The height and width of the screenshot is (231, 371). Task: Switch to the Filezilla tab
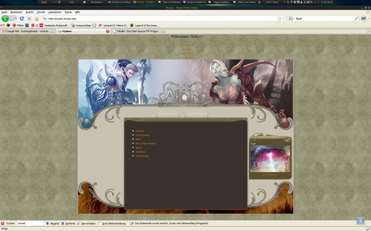pyautogui.click(x=138, y=31)
